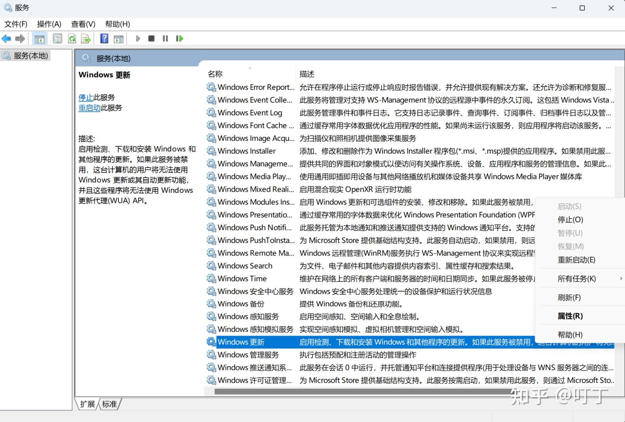
Task: Open the 操作(A) menu
Action: point(49,24)
